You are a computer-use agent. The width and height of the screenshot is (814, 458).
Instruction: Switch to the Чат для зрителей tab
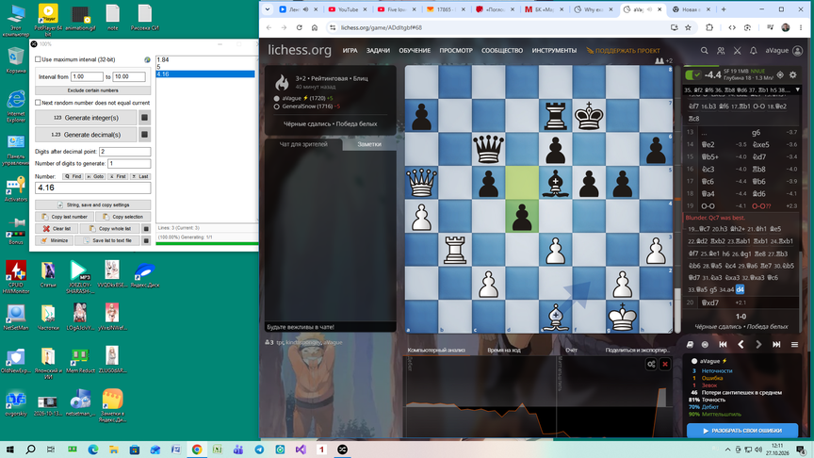[x=303, y=144]
